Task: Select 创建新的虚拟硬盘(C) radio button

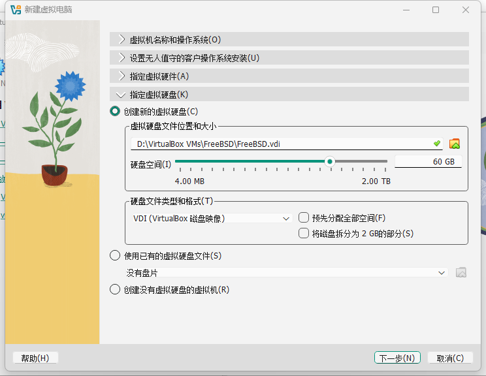Action: point(115,111)
